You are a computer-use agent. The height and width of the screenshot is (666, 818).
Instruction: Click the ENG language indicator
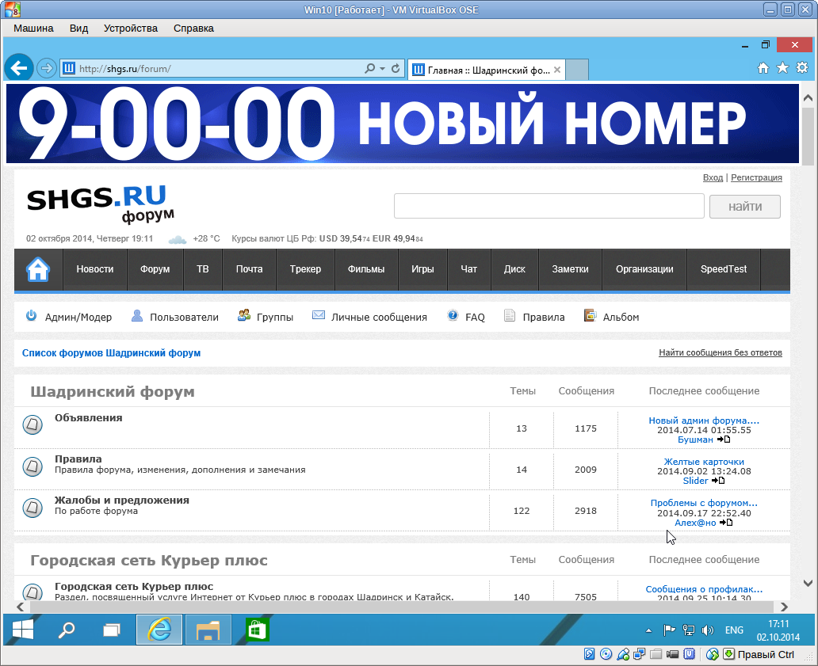pos(734,630)
